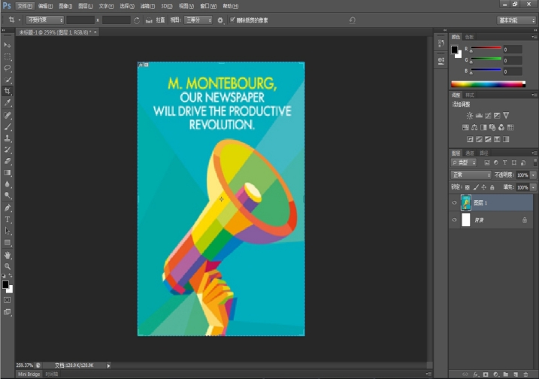This screenshot has width=539, height=379.
Task: Switch to the 通道 panel tab
Action: tap(470, 153)
